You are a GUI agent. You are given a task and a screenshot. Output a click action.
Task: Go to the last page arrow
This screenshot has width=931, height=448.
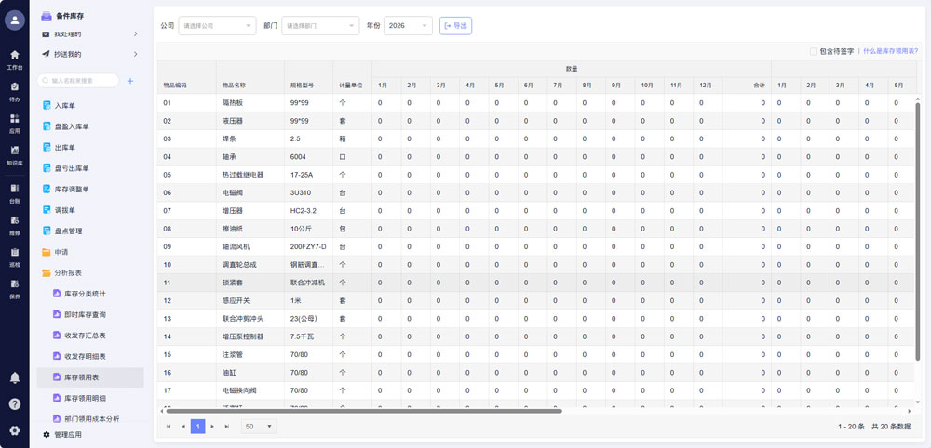pos(227,426)
